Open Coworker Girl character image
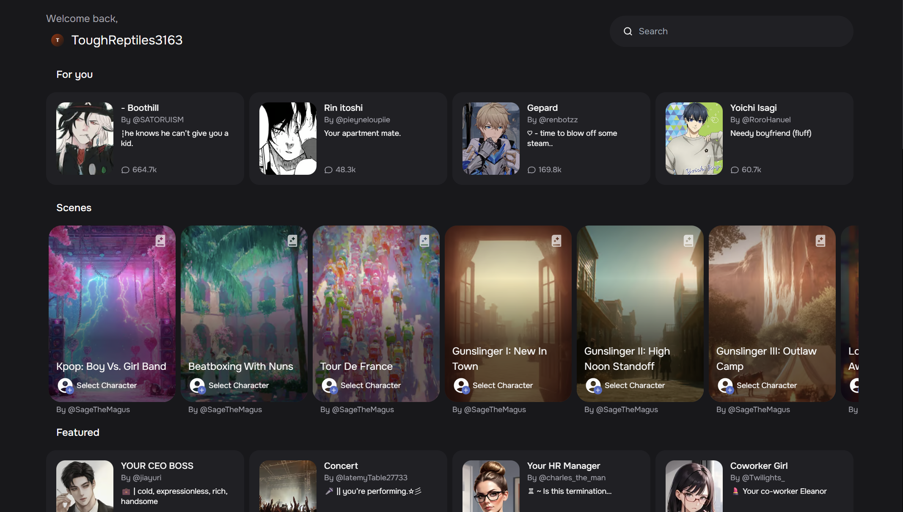903x512 pixels. coord(694,486)
